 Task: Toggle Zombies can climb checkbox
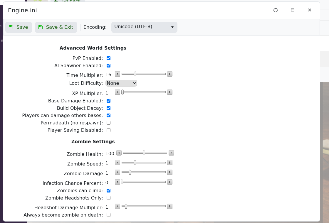coord(108,190)
